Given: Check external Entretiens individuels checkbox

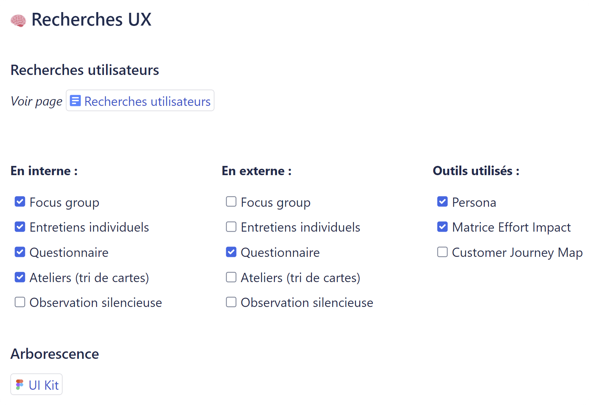Looking at the screenshot, I should click(x=231, y=227).
